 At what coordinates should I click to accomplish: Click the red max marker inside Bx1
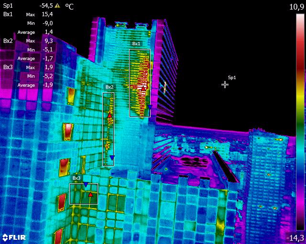(143, 88)
